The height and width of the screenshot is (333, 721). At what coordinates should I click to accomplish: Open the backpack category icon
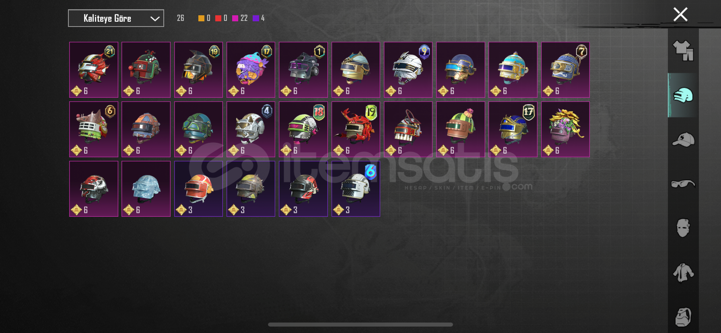coord(683,317)
